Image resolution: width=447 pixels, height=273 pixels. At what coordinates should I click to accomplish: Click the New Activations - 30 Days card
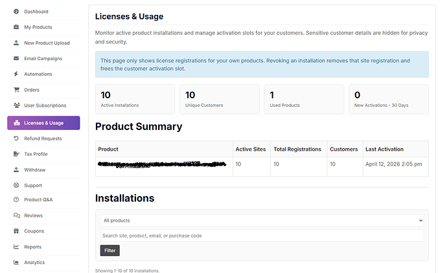[389, 99]
